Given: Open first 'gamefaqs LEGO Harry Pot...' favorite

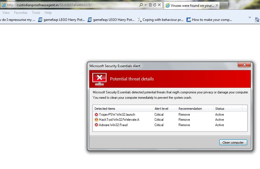Looking at the screenshot, I should (61, 20).
